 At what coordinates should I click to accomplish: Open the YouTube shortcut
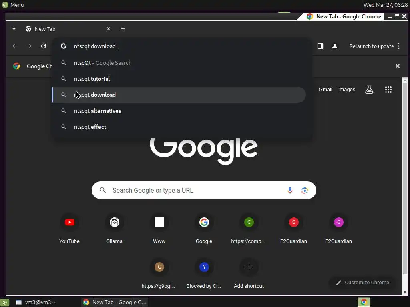pyautogui.click(x=70, y=229)
